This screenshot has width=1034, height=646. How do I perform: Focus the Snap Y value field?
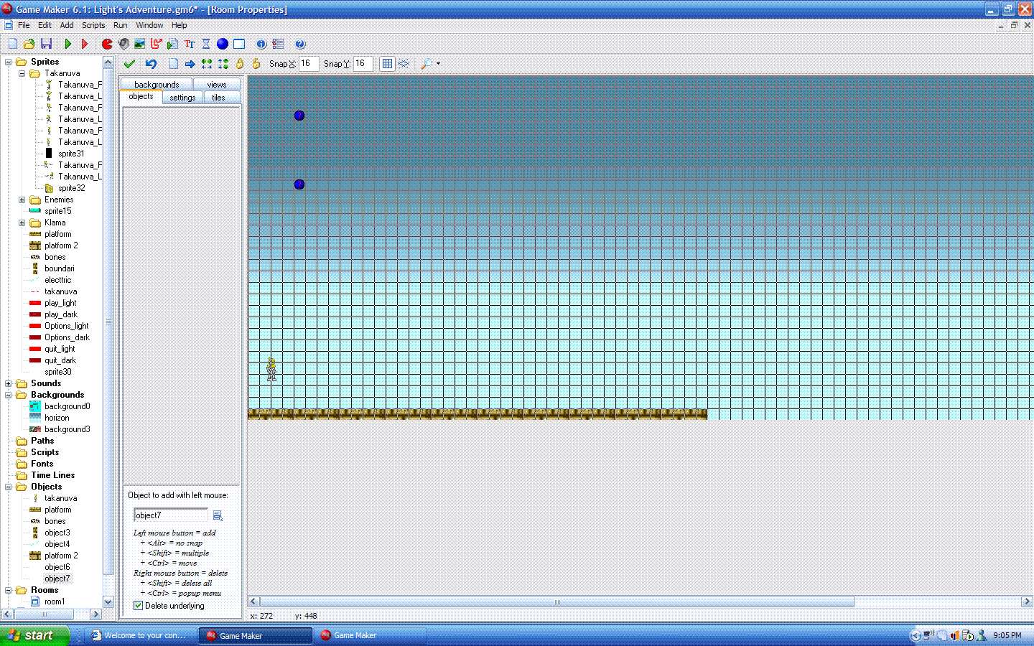point(363,64)
